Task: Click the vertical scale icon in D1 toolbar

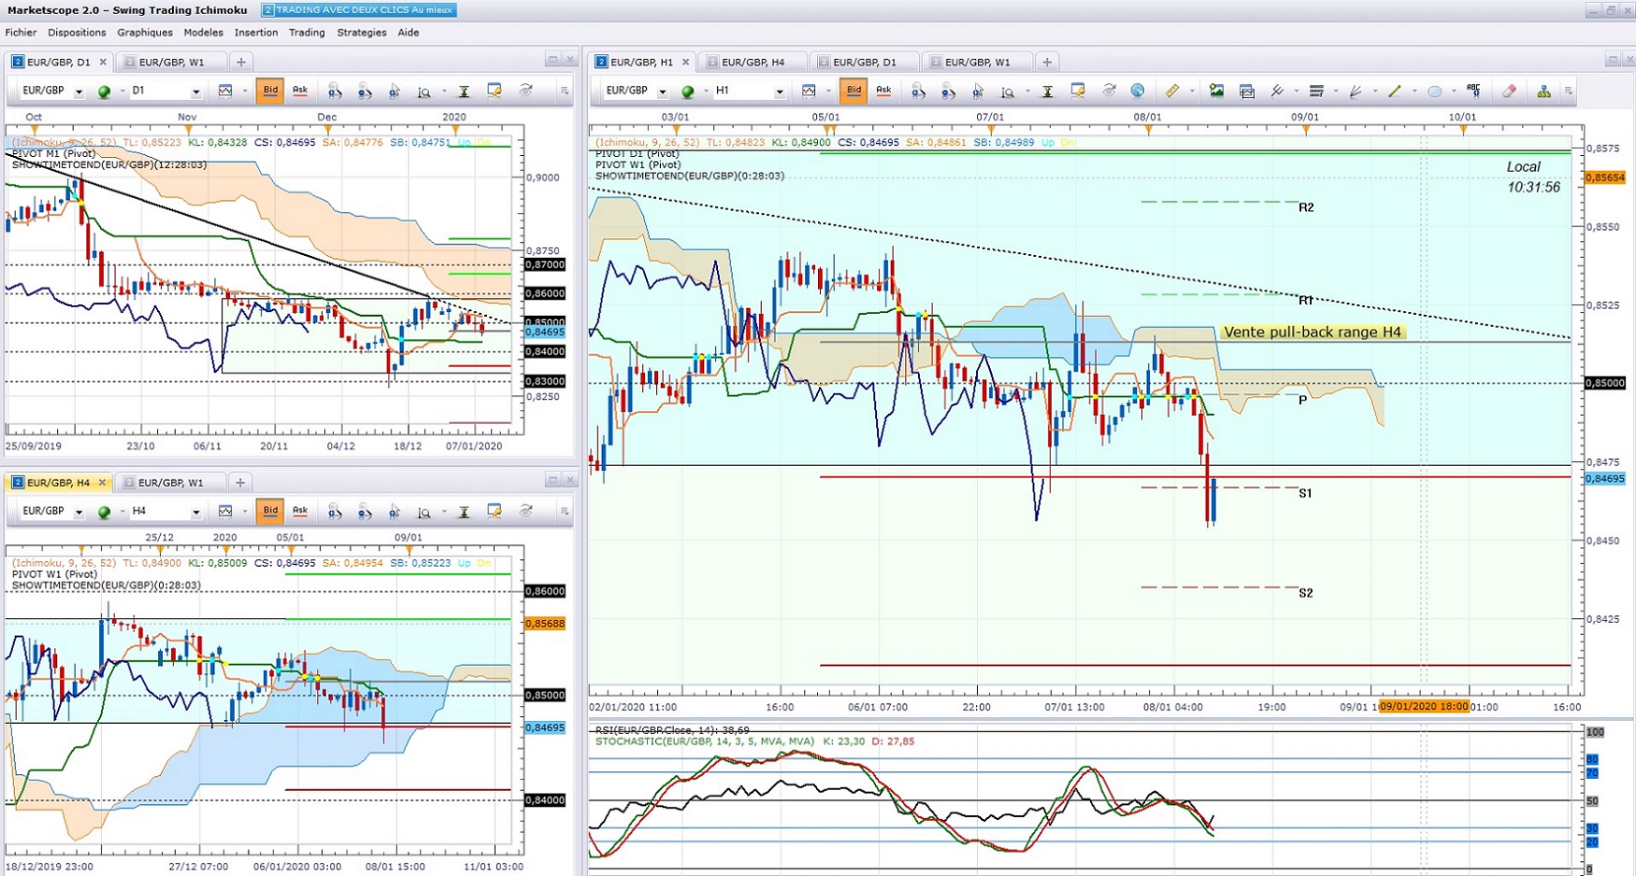Action: click(x=464, y=91)
